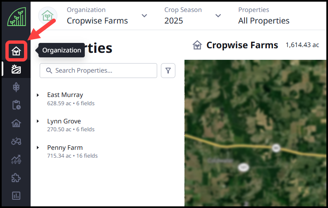Open the barn sidebar icon

[x=16, y=123]
